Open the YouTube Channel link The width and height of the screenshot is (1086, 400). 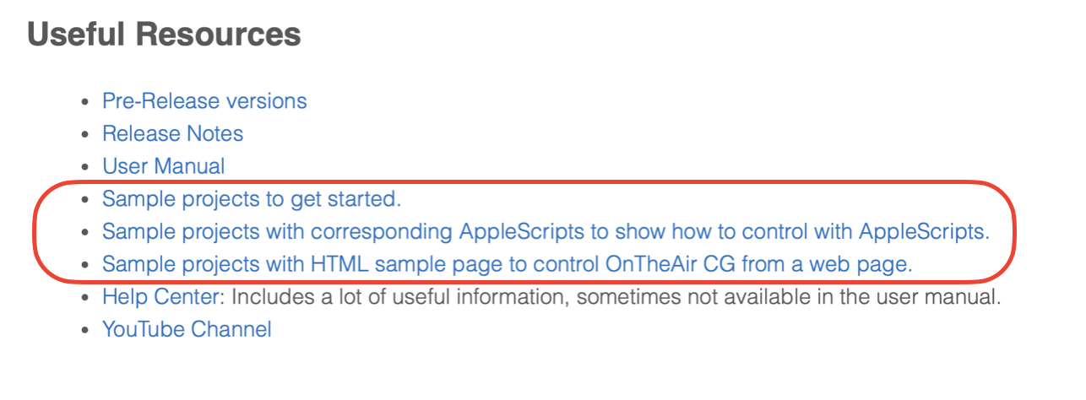187,329
